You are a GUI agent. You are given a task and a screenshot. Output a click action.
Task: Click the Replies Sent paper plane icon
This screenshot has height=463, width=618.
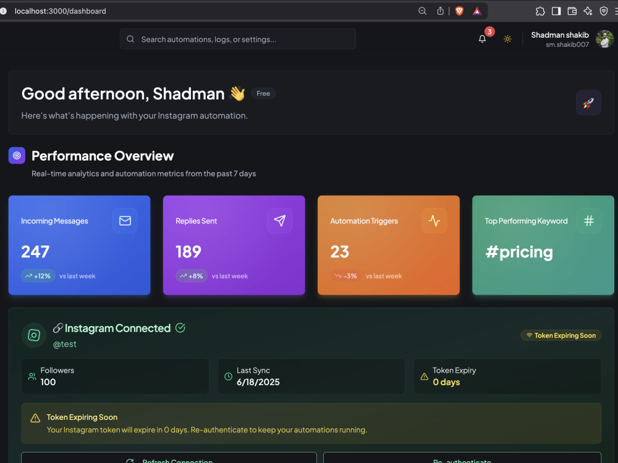pyautogui.click(x=279, y=220)
